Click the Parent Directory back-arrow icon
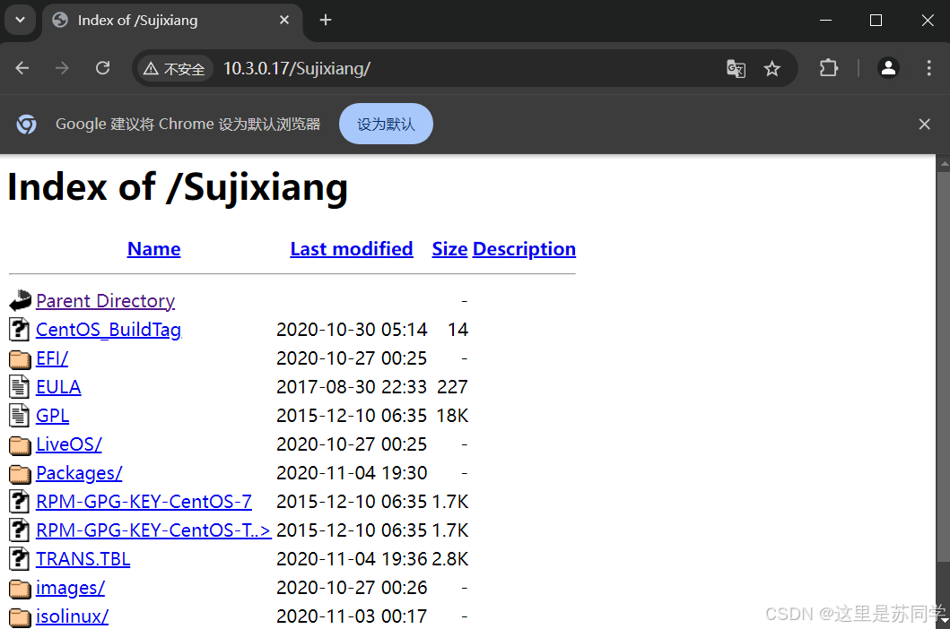950x629 pixels. point(20,300)
